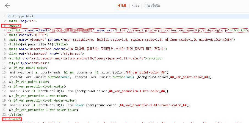The image size is (249, 123).
Task: Click the meta viewport line
Action: coord(122,40)
